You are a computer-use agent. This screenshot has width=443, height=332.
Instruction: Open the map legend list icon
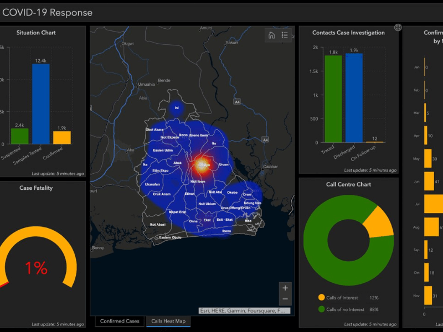point(285,34)
